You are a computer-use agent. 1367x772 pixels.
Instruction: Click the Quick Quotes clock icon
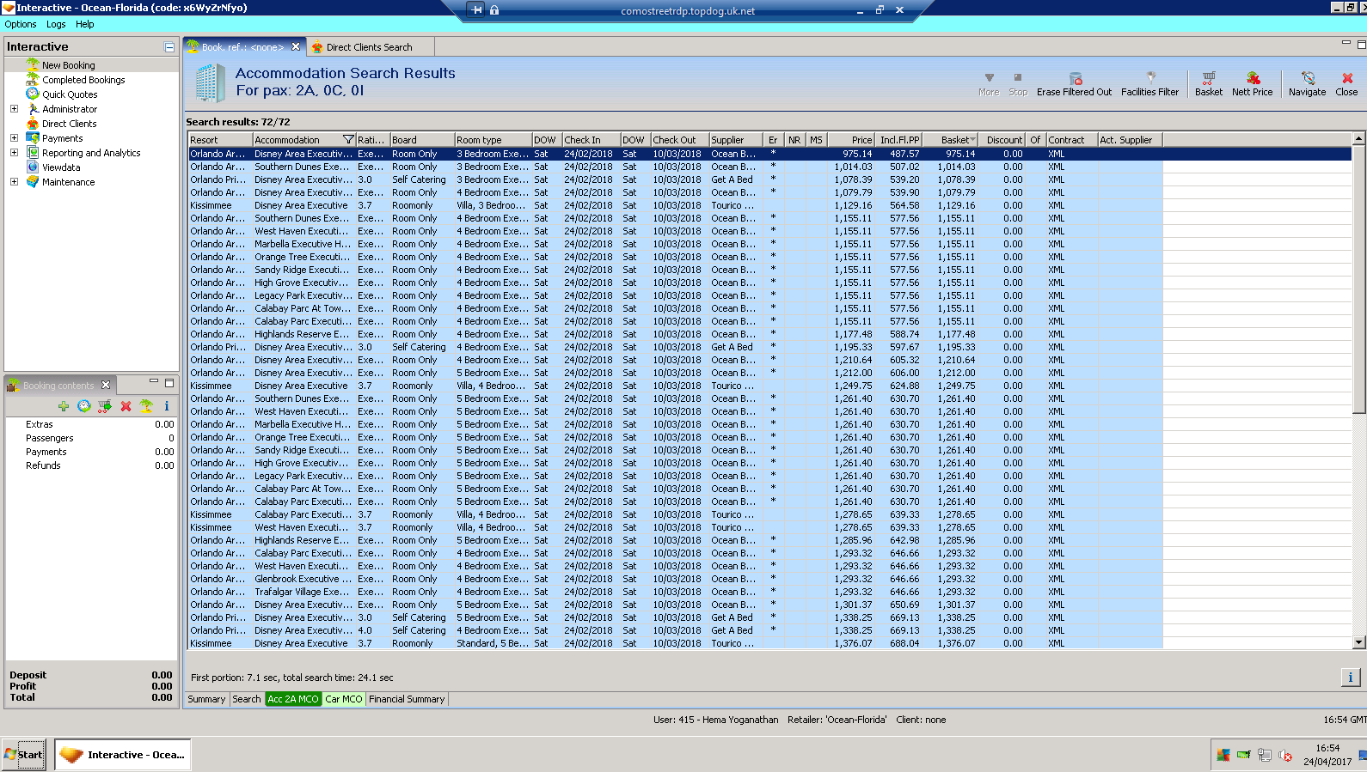33,94
